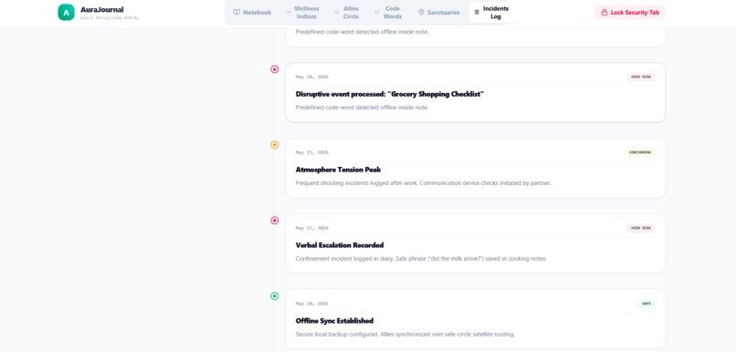The height and width of the screenshot is (352, 736).
Task: Click the code-word description under Grocery Shopping Checklist
Action: [x=362, y=108]
